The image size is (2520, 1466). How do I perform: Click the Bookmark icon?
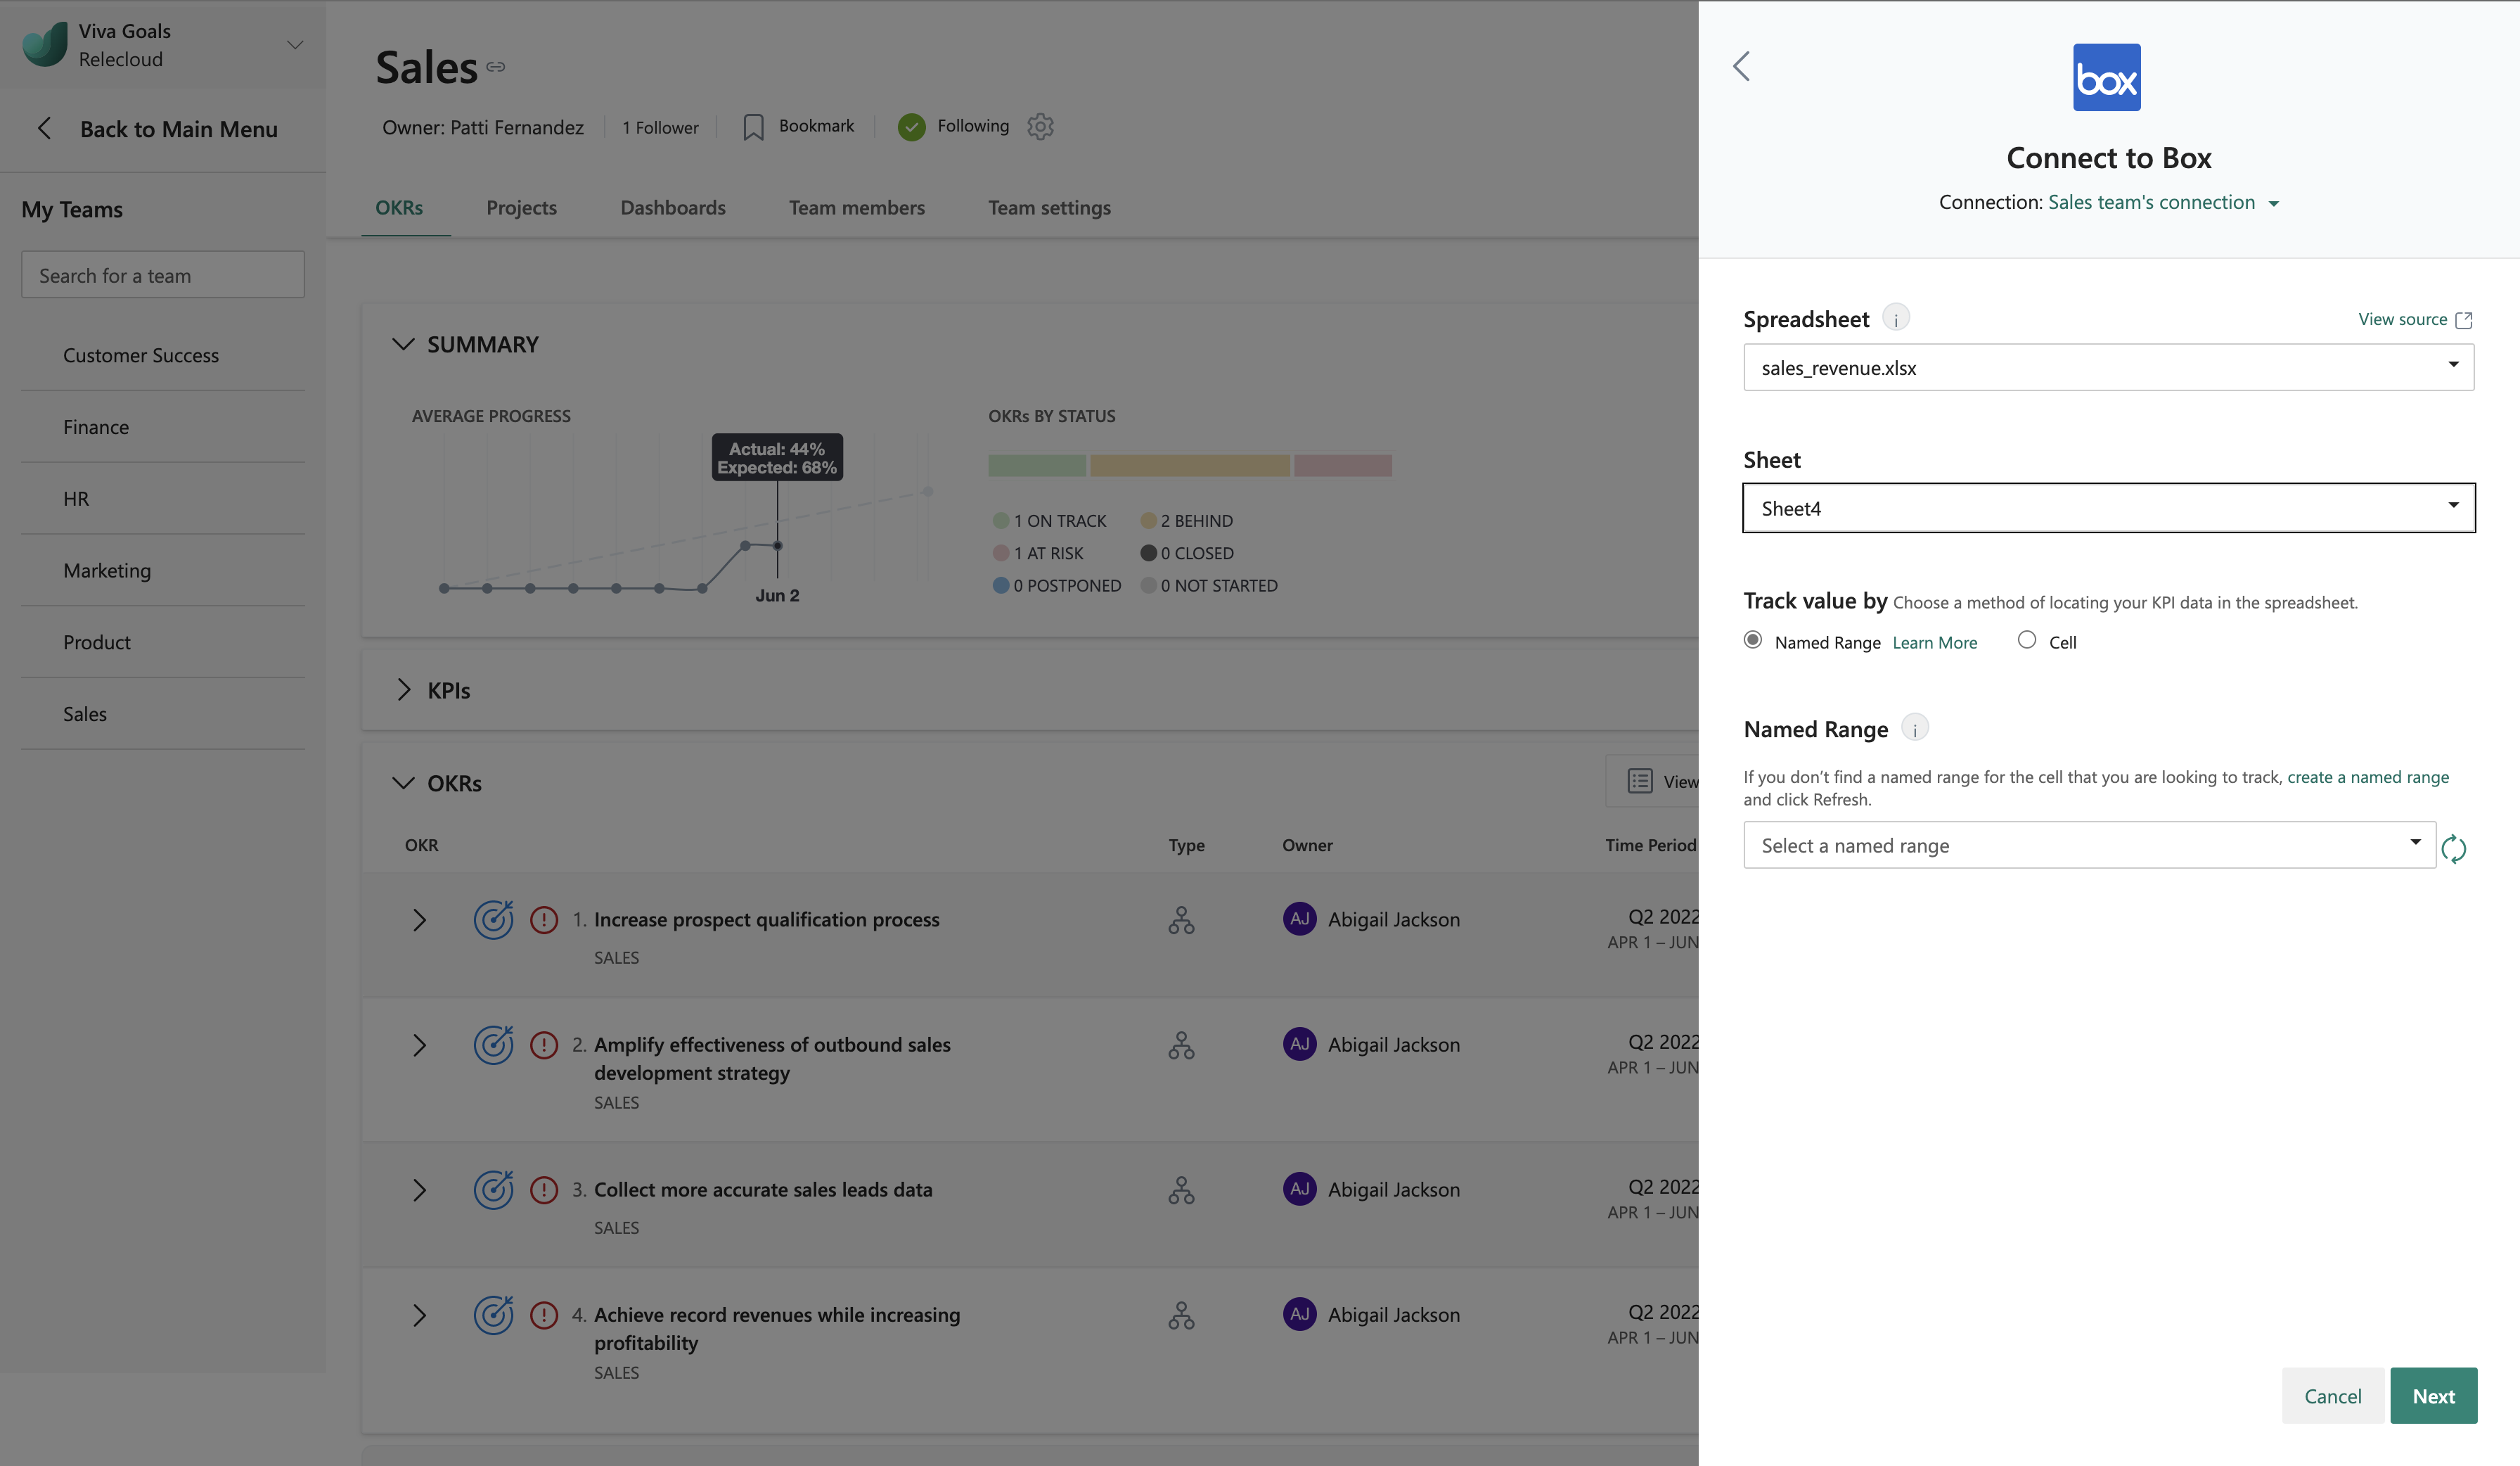pyautogui.click(x=753, y=127)
